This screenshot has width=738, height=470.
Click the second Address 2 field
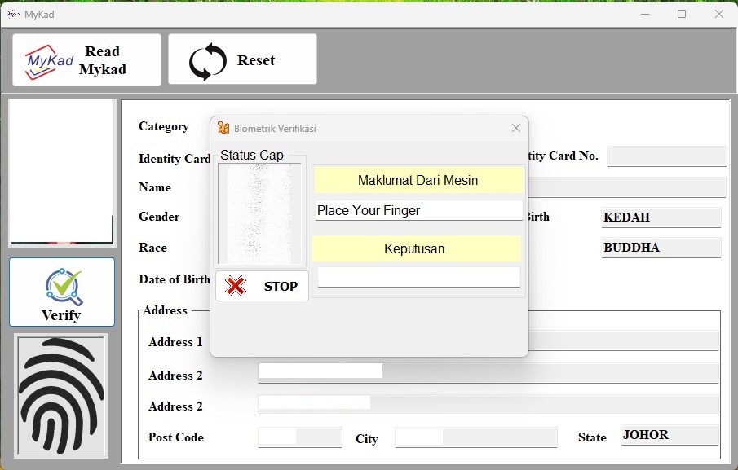click(488, 404)
